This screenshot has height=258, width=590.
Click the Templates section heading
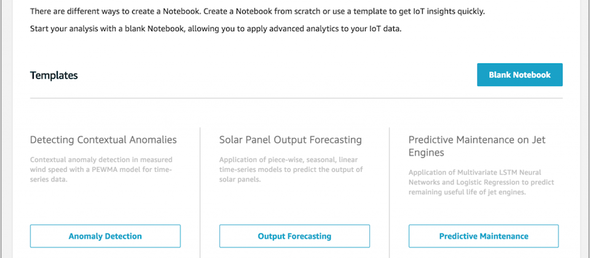(x=54, y=76)
